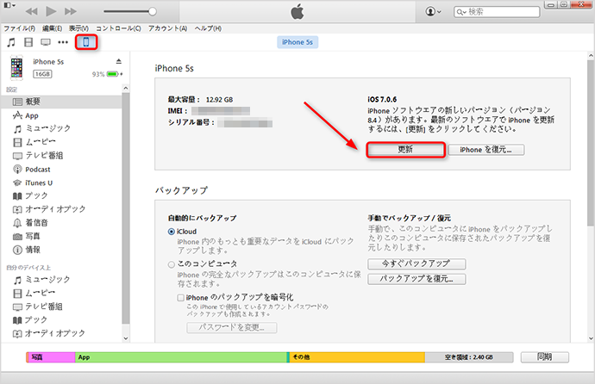The width and height of the screenshot is (595, 384).
Task: Click the 同期 sync button
Action: 544,356
